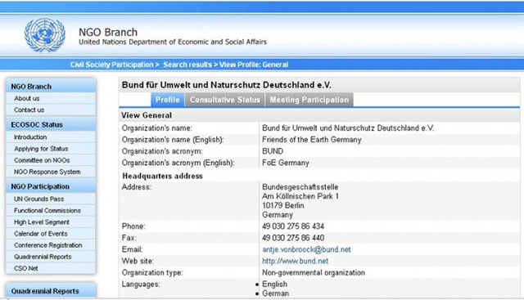The height and width of the screenshot is (300, 524).
Task: Open Applying for Status page
Action: [x=41, y=149]
